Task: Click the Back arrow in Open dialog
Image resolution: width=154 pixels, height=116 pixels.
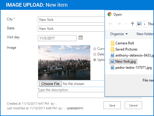Action: point(110,24)
